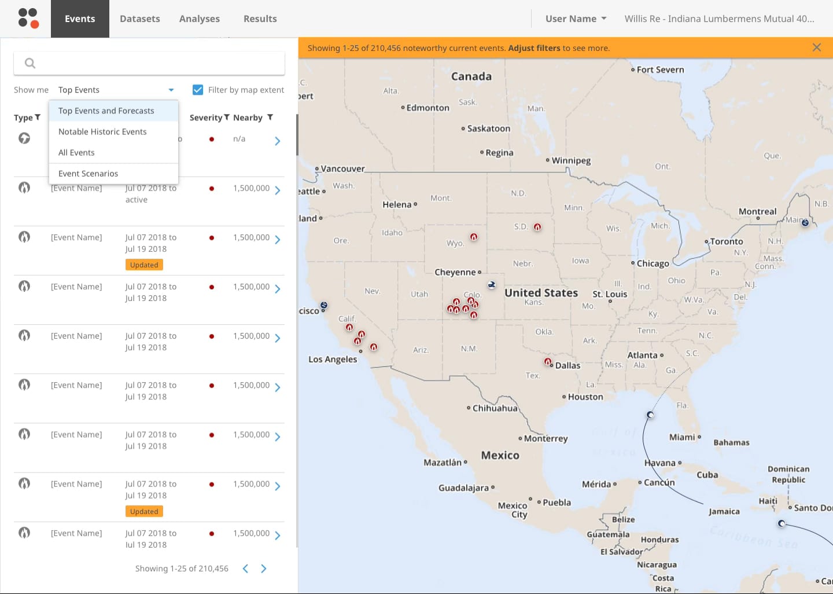833x594 pixels.
Task: Uncheck Filter by map extent checkbox
Action: coord(198,90)
